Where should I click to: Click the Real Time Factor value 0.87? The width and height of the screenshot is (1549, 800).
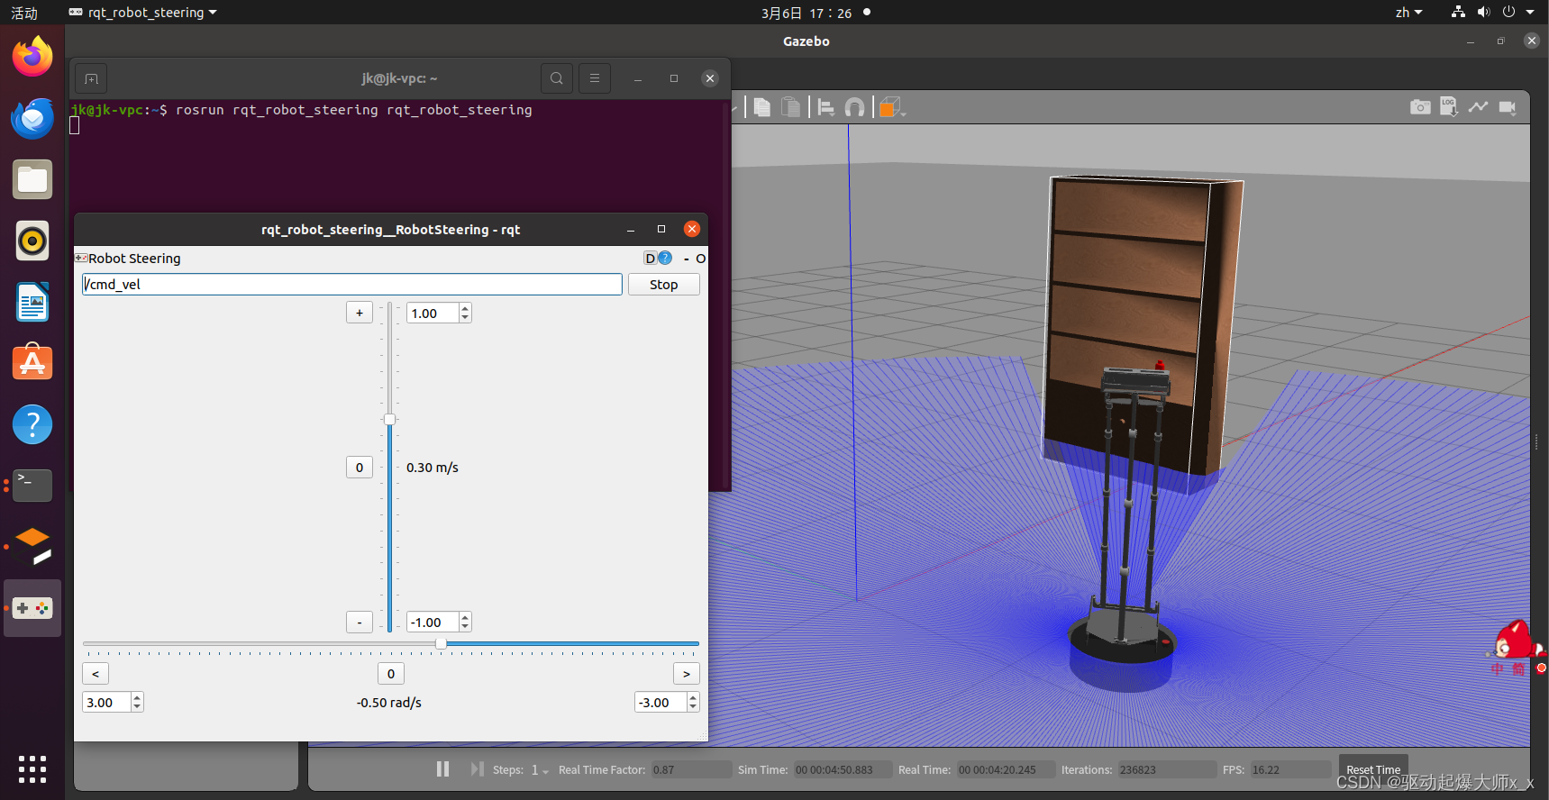pos(691,770)
